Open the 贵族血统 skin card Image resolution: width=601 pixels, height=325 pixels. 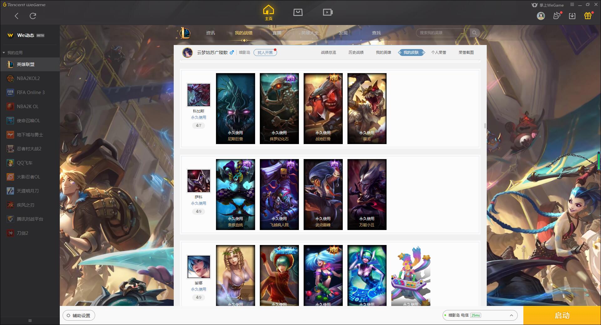click(x=235, y=194)
